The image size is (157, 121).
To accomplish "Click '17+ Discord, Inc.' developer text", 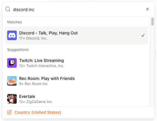I will click(x=33, y=38).
